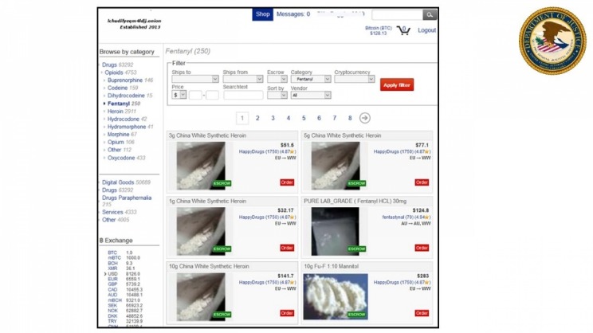Open Messages in the top bar
Viewport: 593px width, 333px height.
tap(292, 14)
